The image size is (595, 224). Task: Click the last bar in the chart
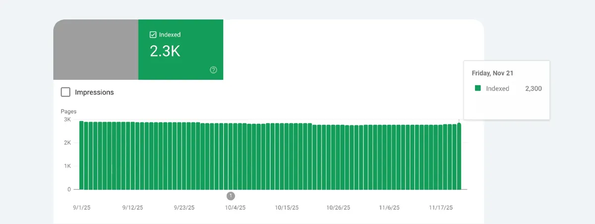pos(459,156)
